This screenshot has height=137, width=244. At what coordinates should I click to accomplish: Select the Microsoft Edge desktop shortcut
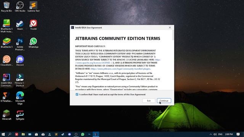pyautogui.click(x=20, y=98)
